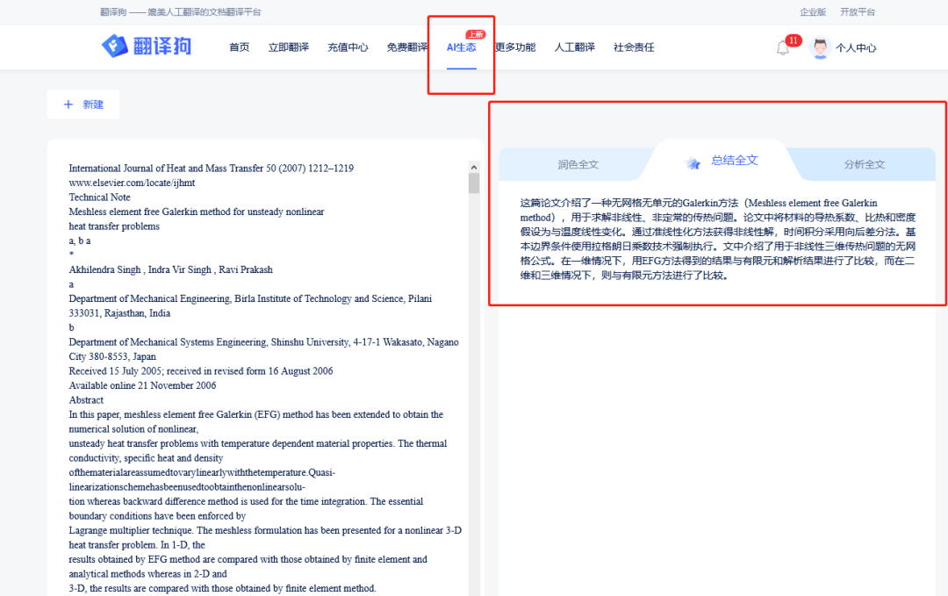Click the tagline 媲美人工翻译的文档翻译平台

click(205, 12)
